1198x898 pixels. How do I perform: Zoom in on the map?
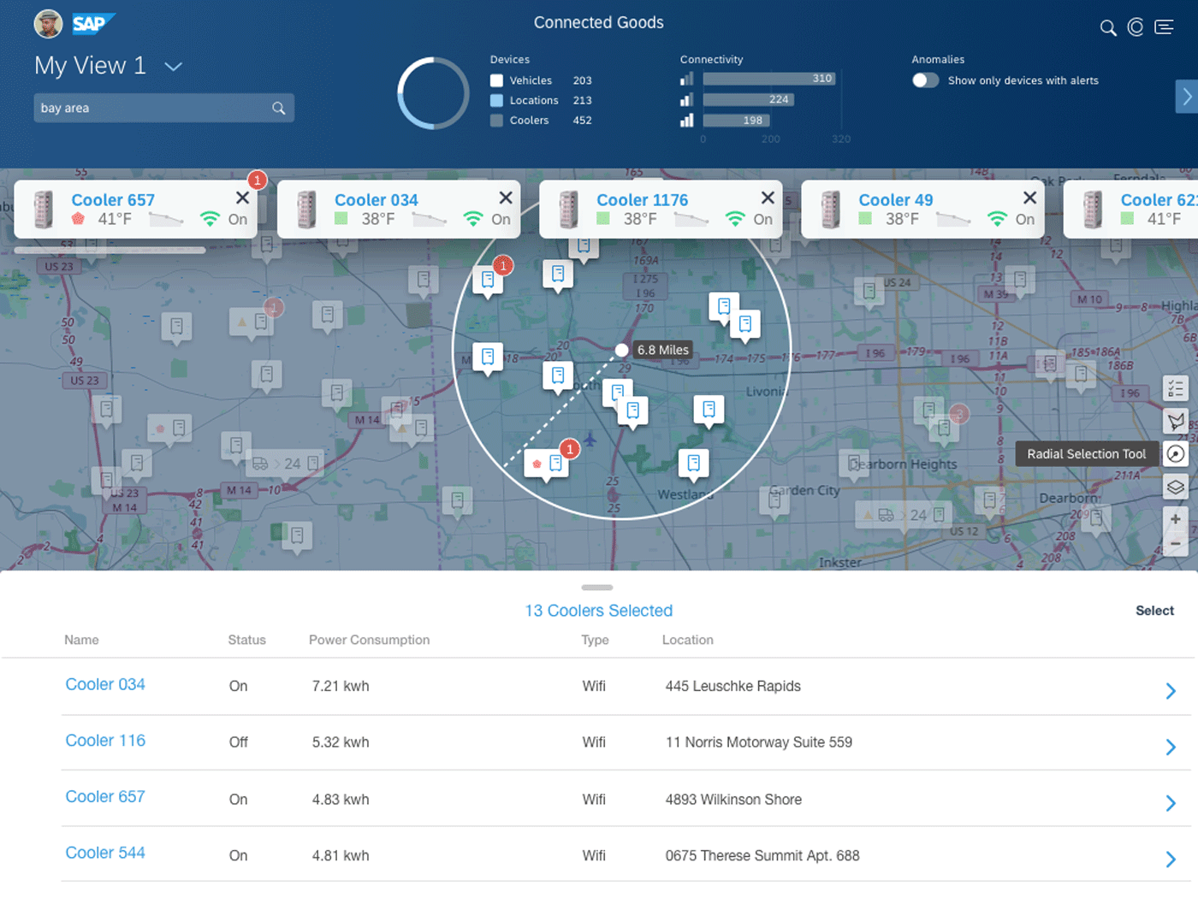tap(1176, 519)
